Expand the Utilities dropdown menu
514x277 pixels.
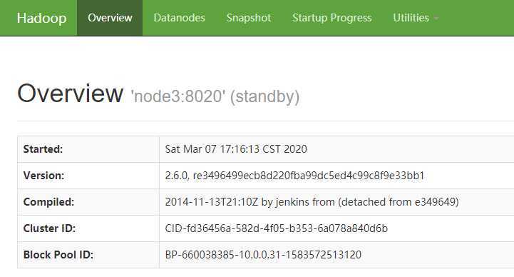pos(416,18)
